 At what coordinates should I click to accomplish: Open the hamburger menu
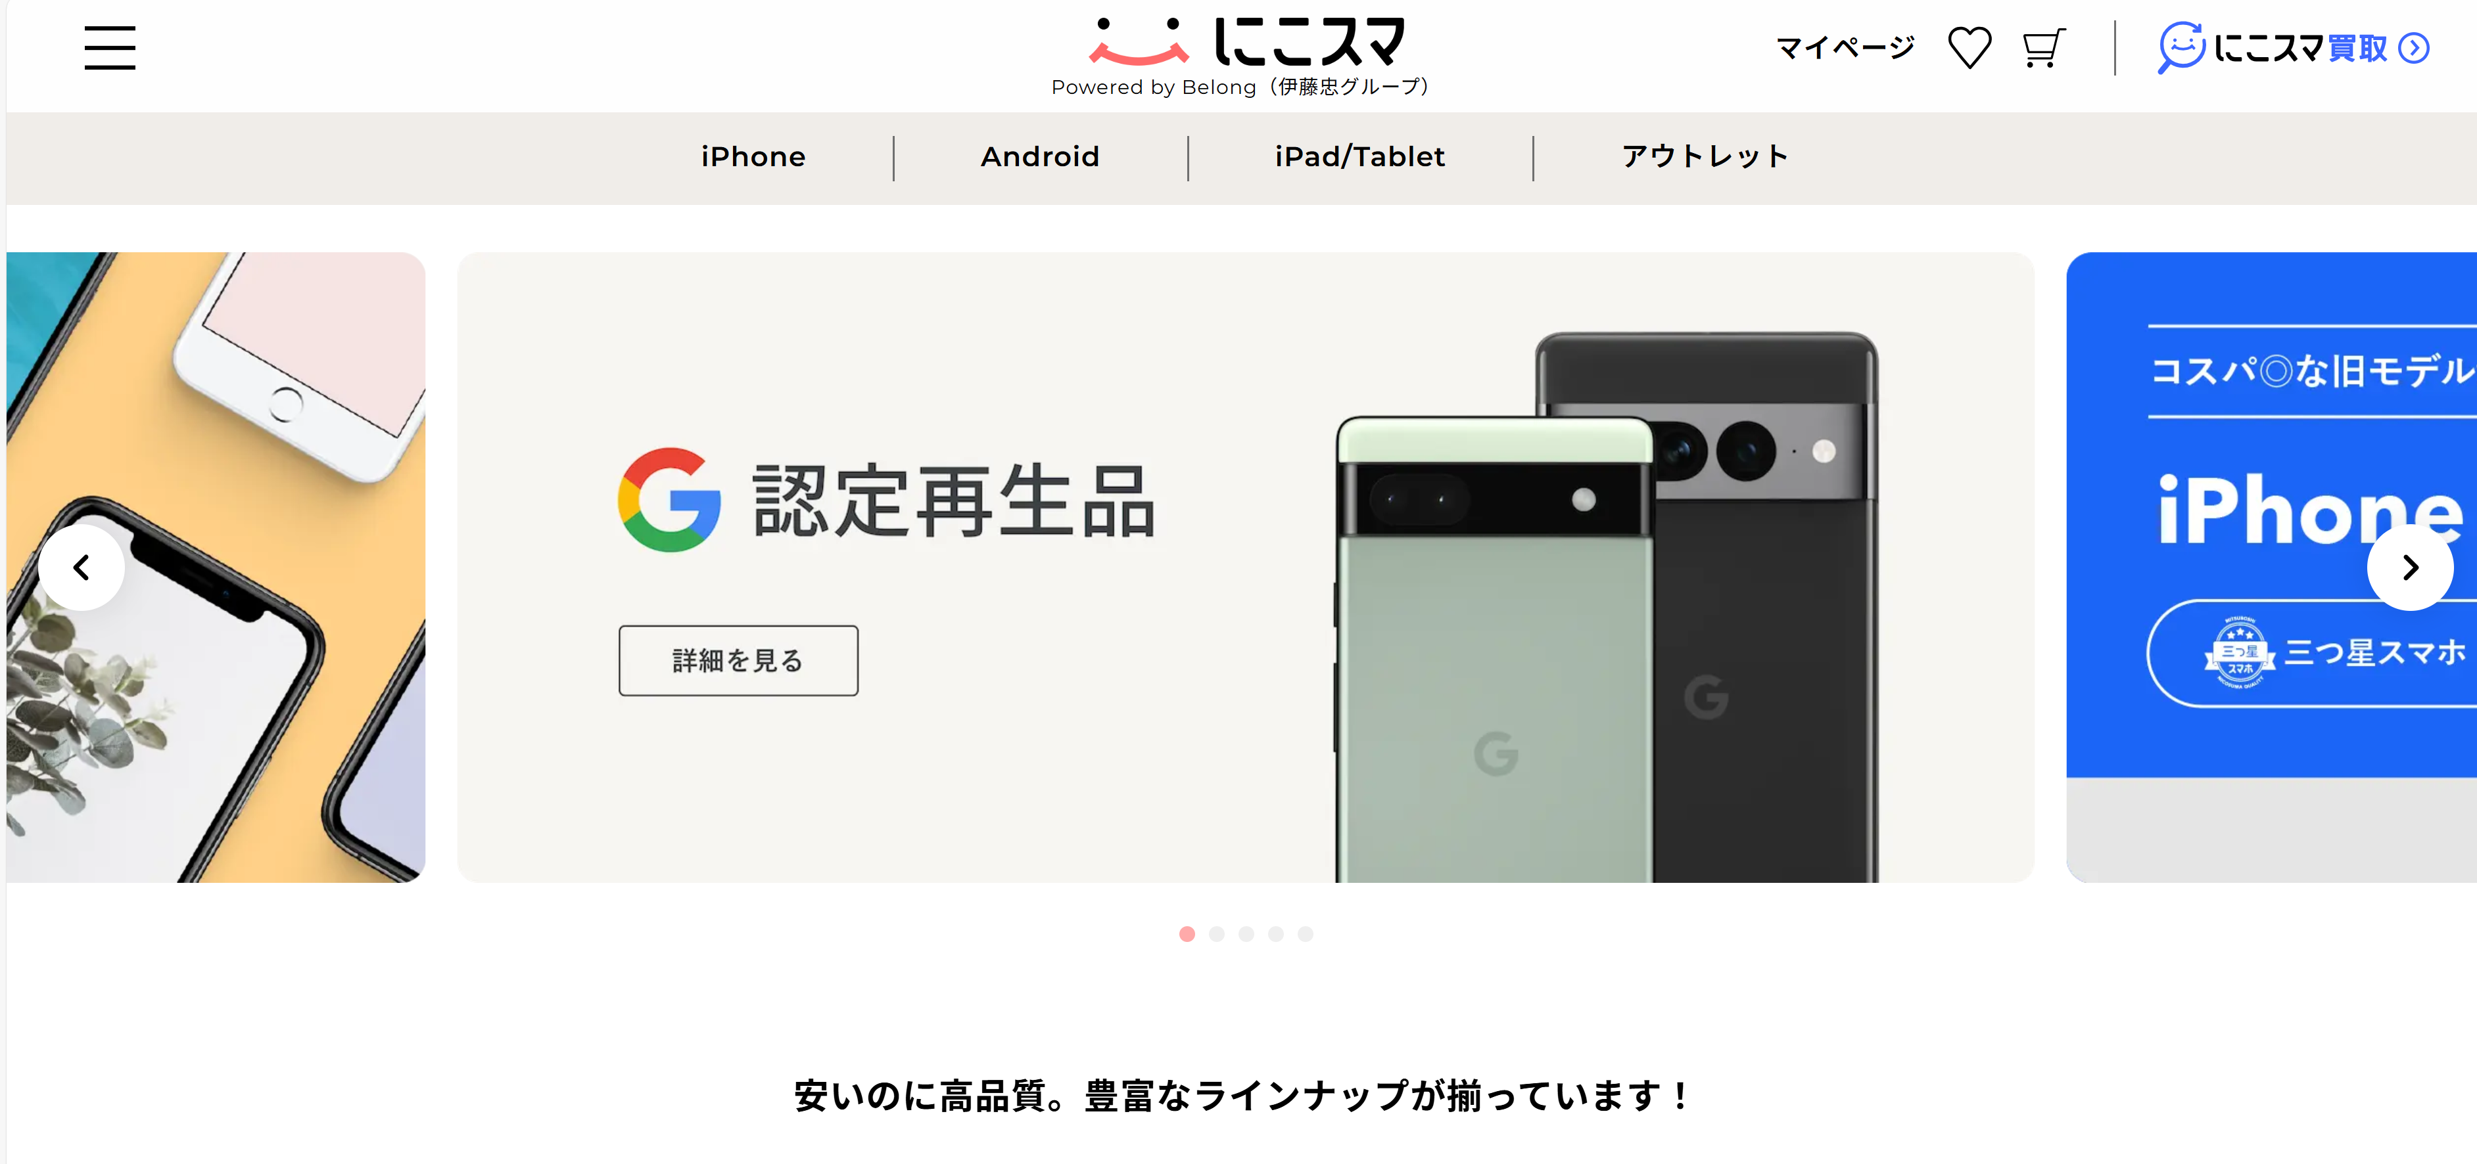click(110, 48)
